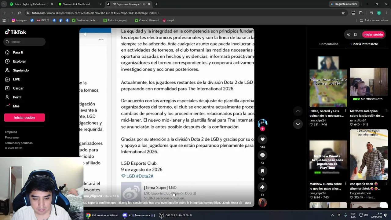Open the tab search dropdown
This screenshot has width=391, height=220.
(x=4, y=4)
